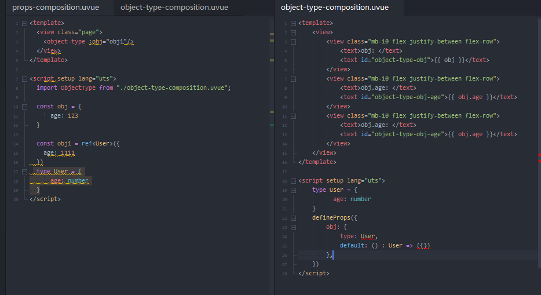Fold the script setup block in right pane

pos(293,181)
